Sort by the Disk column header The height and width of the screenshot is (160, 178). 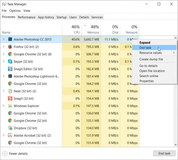[110, 30]
